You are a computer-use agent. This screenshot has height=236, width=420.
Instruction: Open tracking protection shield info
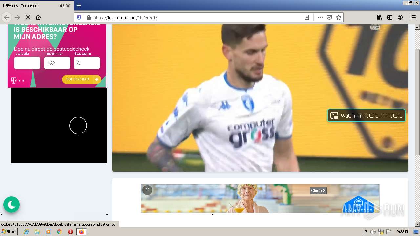click(x=79, y=17)
